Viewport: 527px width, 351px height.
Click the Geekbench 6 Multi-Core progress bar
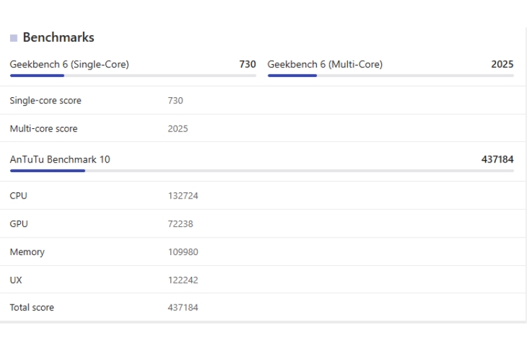(x=391, y=76)
